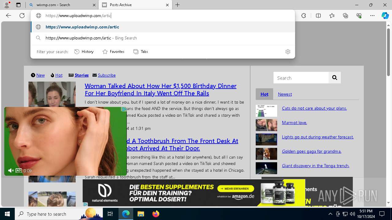Close the wixmp.com - Search tab

point(94,5)
